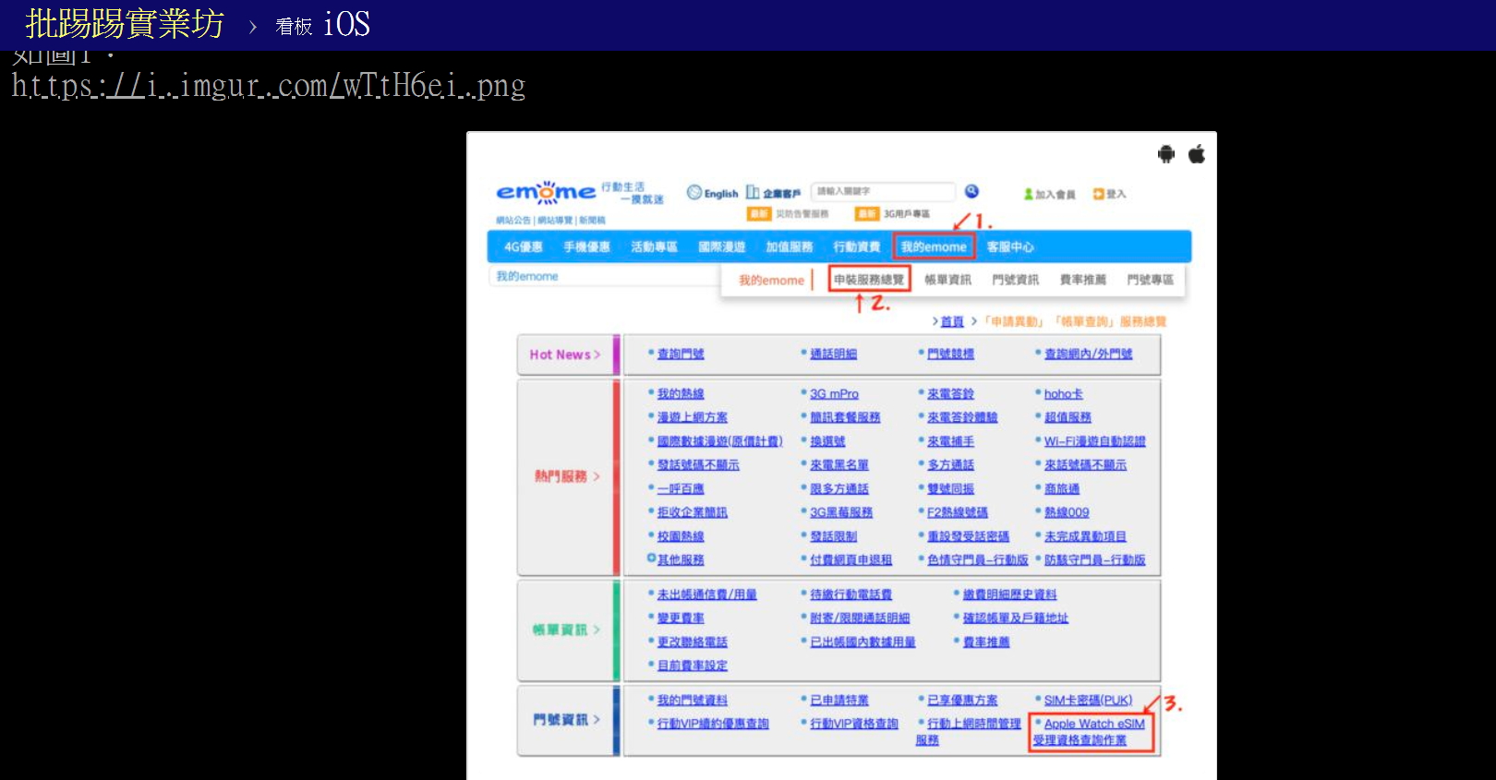Go to the 看板 iOS board
Image resolution: width=1496 pixels, height=780 pixels.
[x=322, y=25]
